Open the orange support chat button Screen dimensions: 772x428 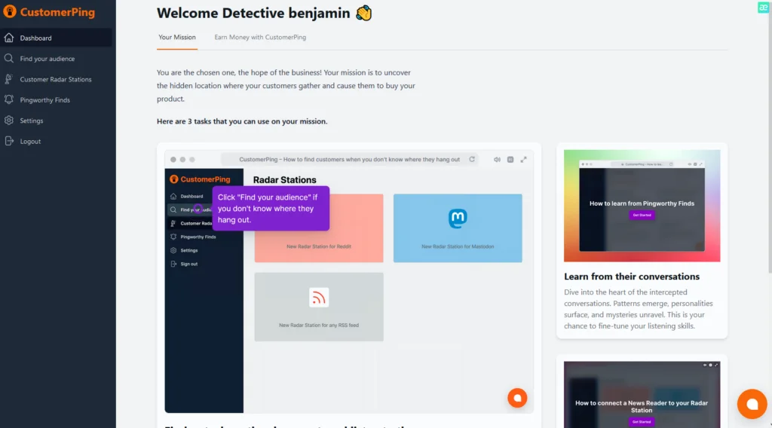pyautogui.click(x=752, y=404)
